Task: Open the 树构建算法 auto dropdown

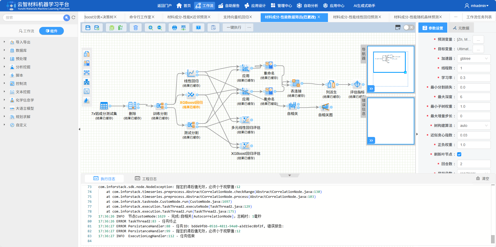Action: tap(473, 126)
